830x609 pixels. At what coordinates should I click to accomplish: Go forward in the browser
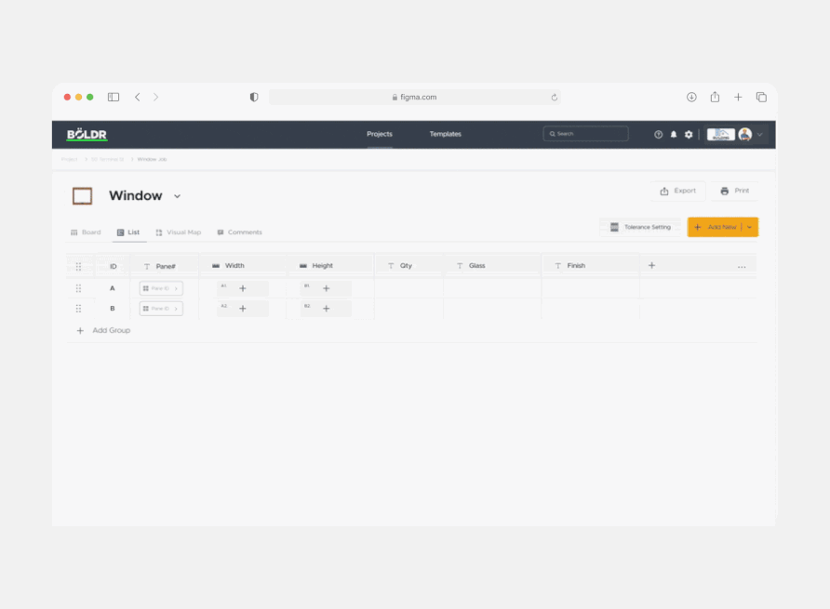[x=155, y=97]
